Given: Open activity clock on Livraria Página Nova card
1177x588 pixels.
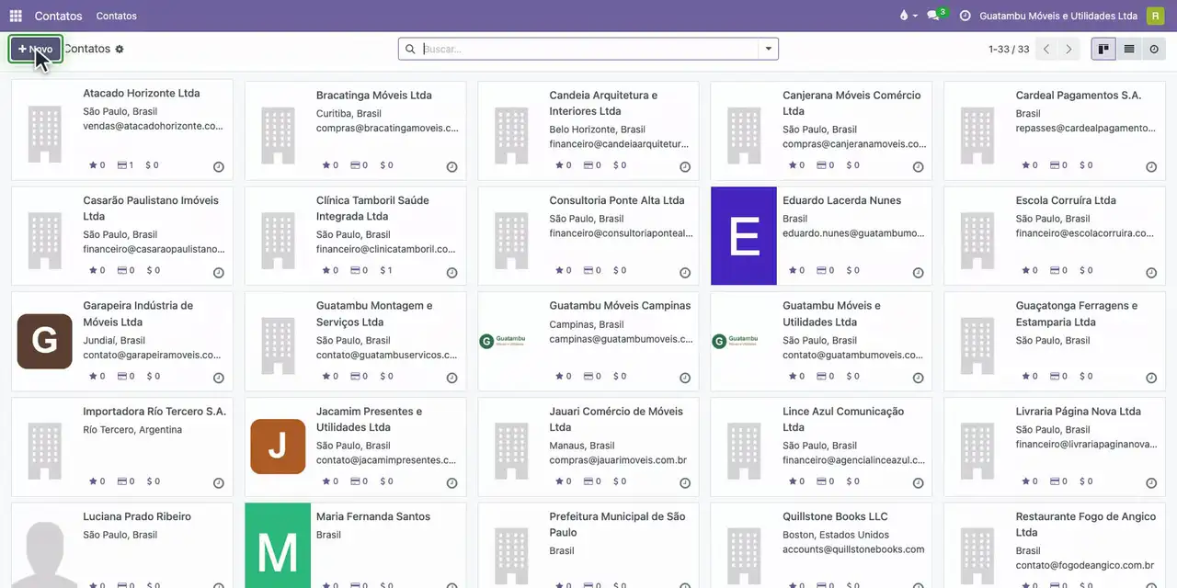Looking at the screenshot, I should (x=1151, y=483).
